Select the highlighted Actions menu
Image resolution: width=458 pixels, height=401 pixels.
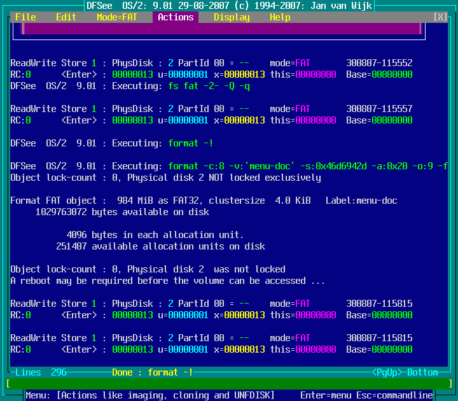tap(176, 17)
